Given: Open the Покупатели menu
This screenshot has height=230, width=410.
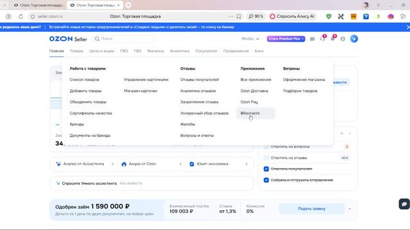Looking at the screenshot, I should click(206, 51).
